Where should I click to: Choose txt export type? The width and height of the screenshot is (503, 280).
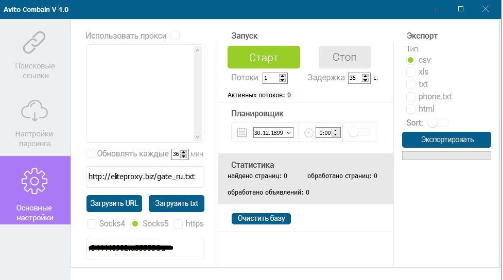point(411,84)
